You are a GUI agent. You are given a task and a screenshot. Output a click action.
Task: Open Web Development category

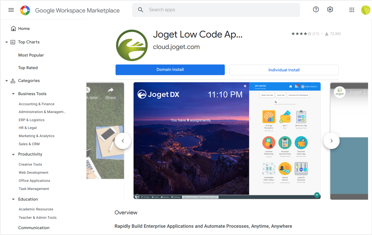pos(34,173)
